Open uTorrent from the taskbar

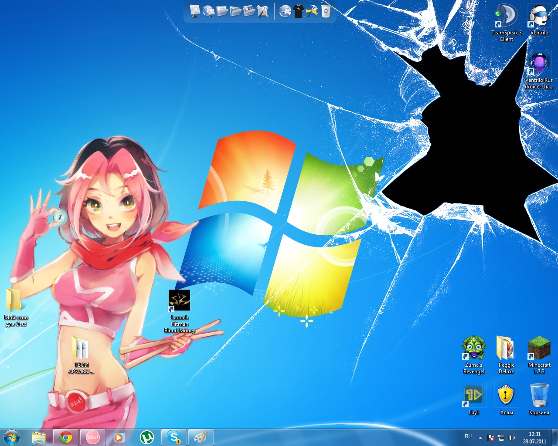click(147, 437)
